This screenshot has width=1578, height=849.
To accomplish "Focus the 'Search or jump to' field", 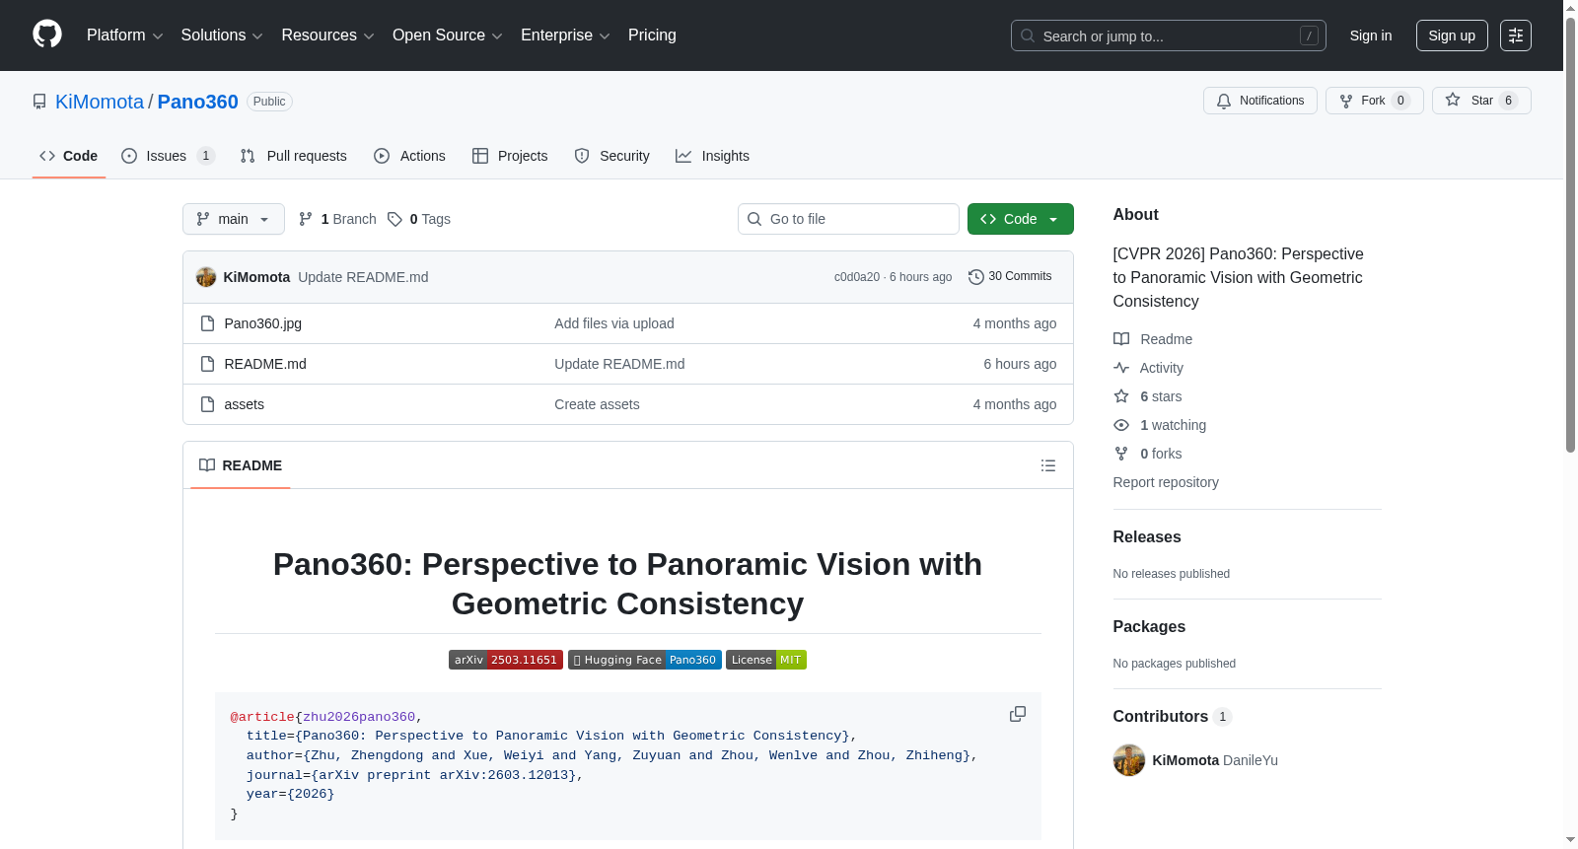I will point(1169,35).
